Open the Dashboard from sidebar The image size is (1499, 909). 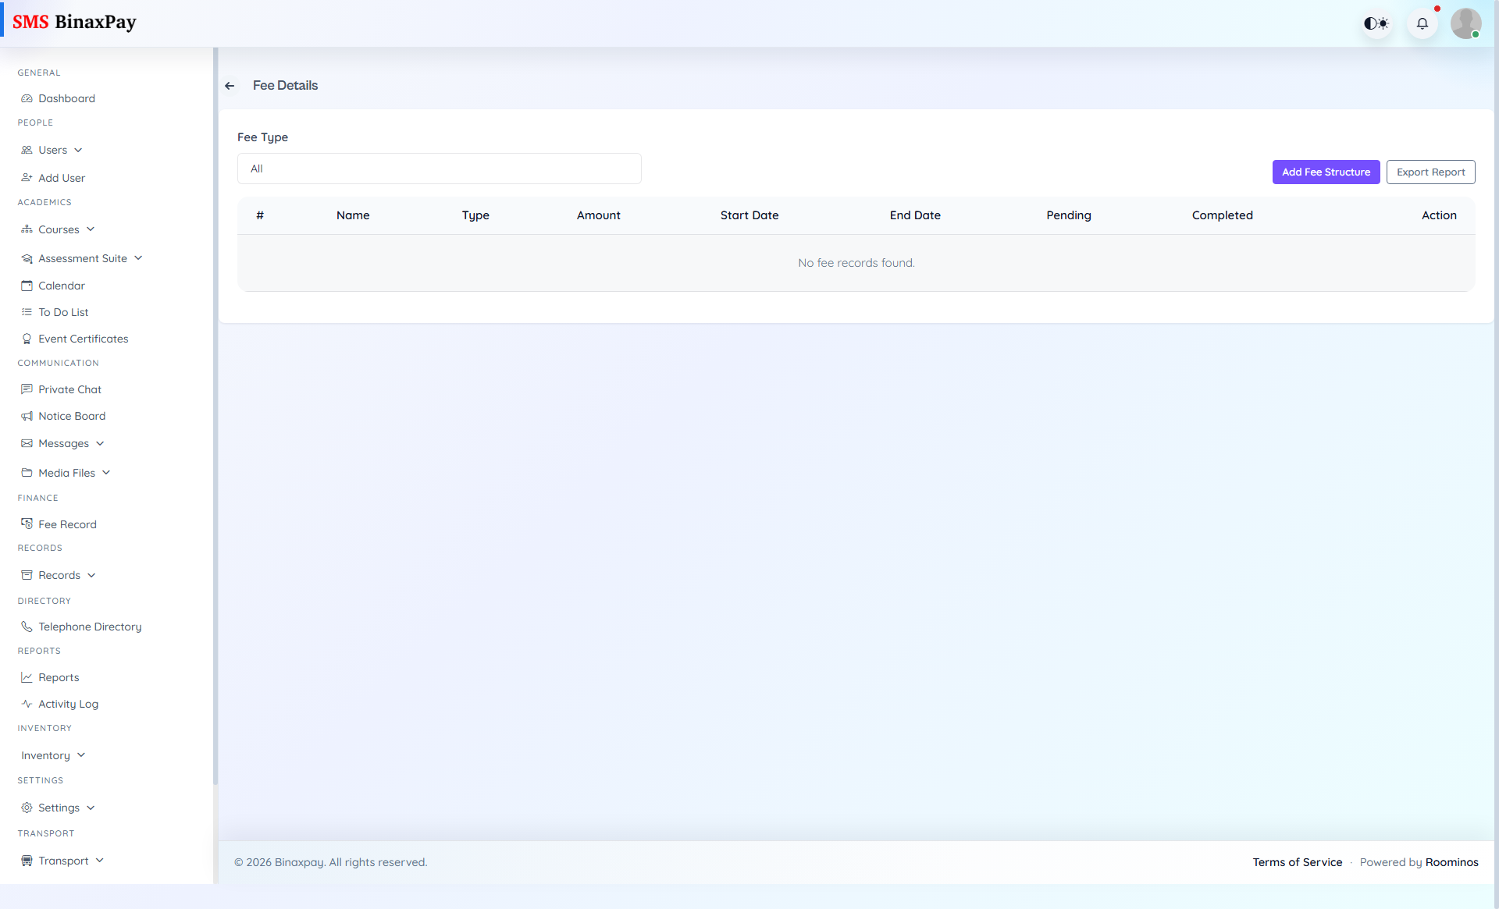coord(66,98)
